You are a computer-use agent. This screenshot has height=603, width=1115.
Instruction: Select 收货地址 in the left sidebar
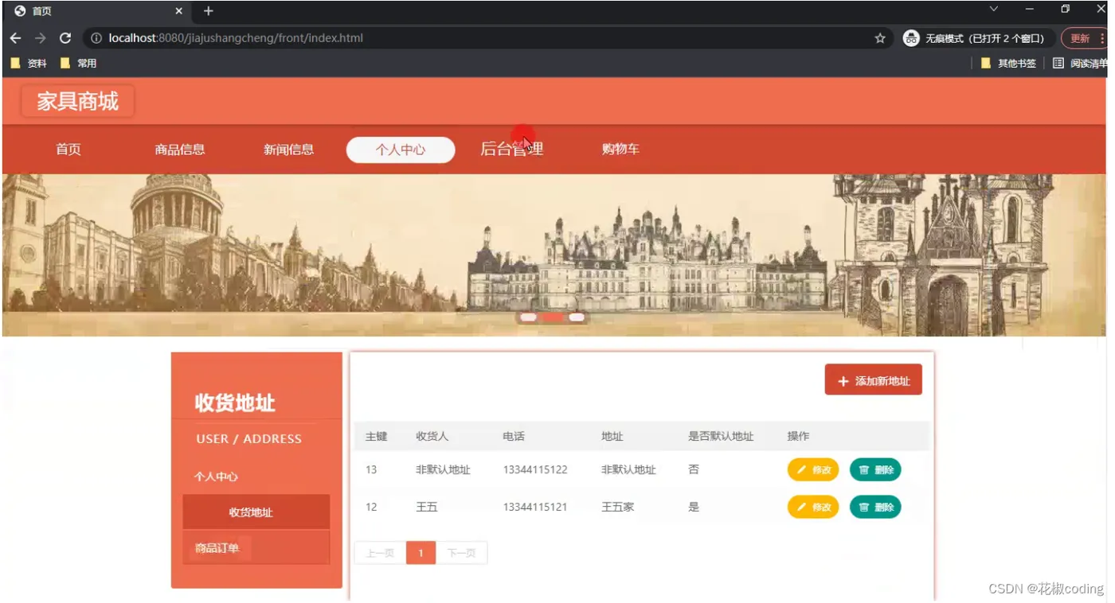click(x=256, y=512)
